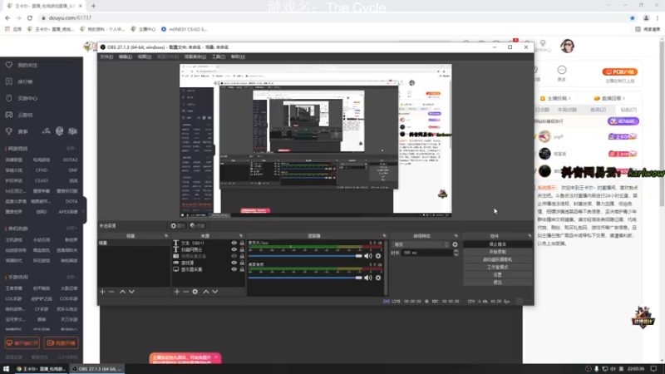Pop out the 混音器 dock via its header icon
This screenshot has width=665, height=374.
(384, 236)
